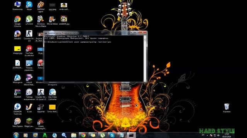Open the DAEMON Tools Lite desktop shortcut

tap(17, 109)
